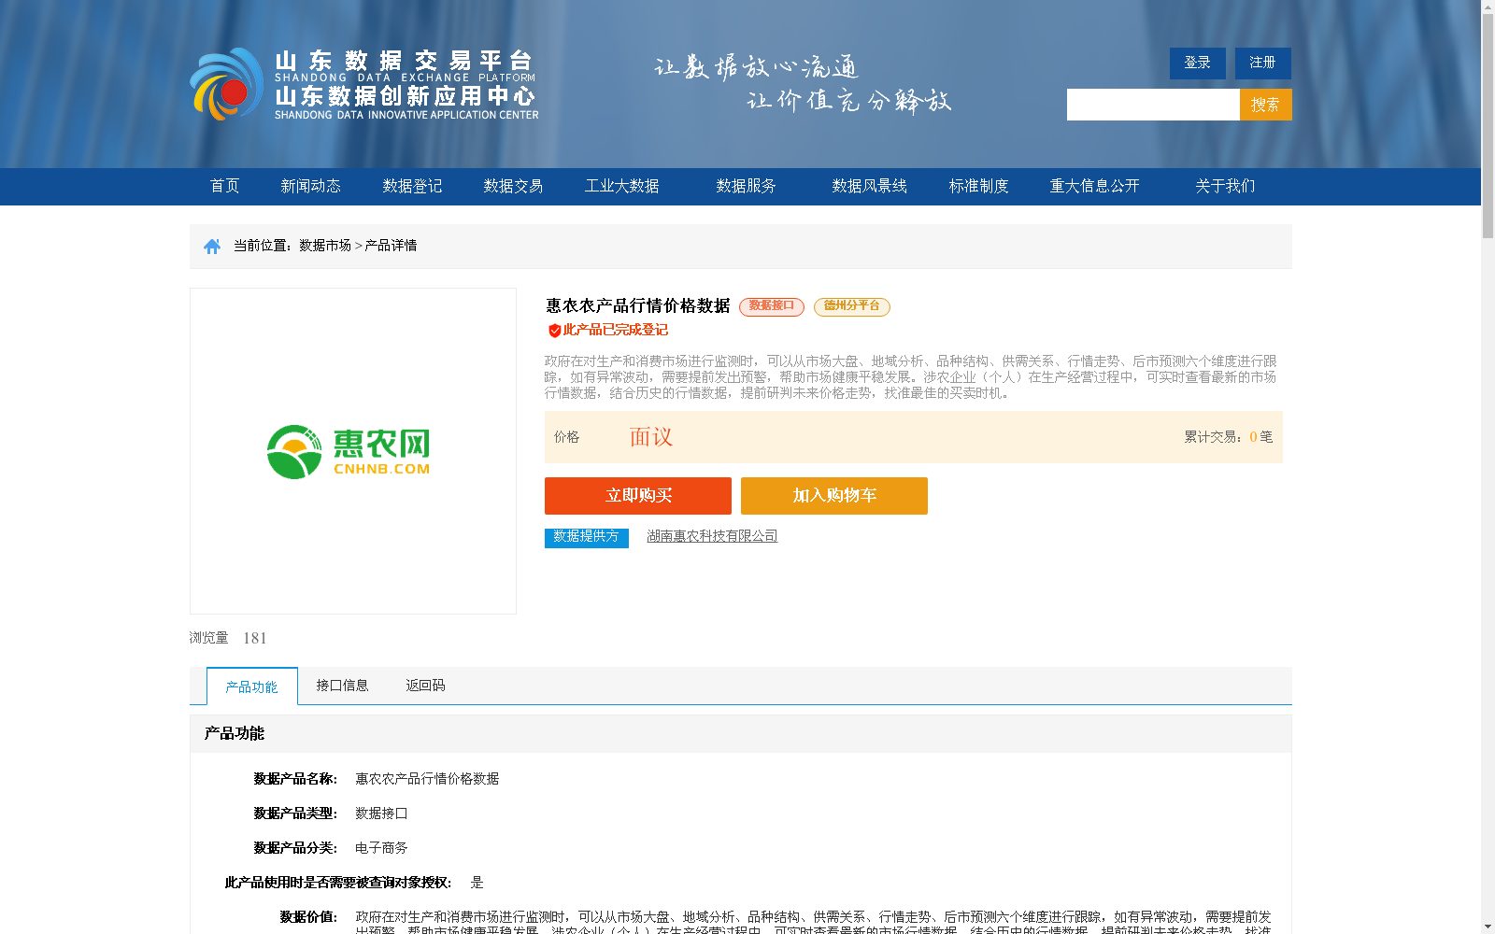Open the 数据登记 navigation item
This screenshot has height=934, width=1495.
(412, 187)
